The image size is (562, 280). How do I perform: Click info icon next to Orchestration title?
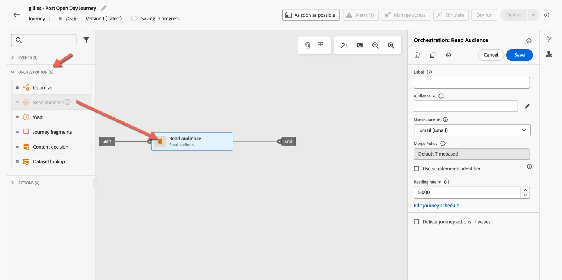tap(529, 40)
